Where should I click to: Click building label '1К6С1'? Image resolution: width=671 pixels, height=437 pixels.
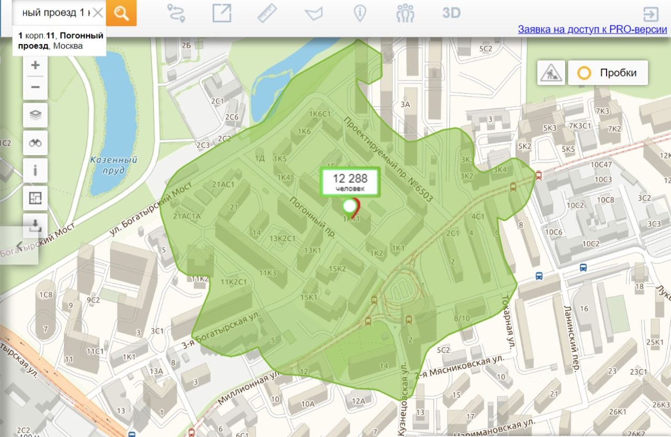[320, 114]
